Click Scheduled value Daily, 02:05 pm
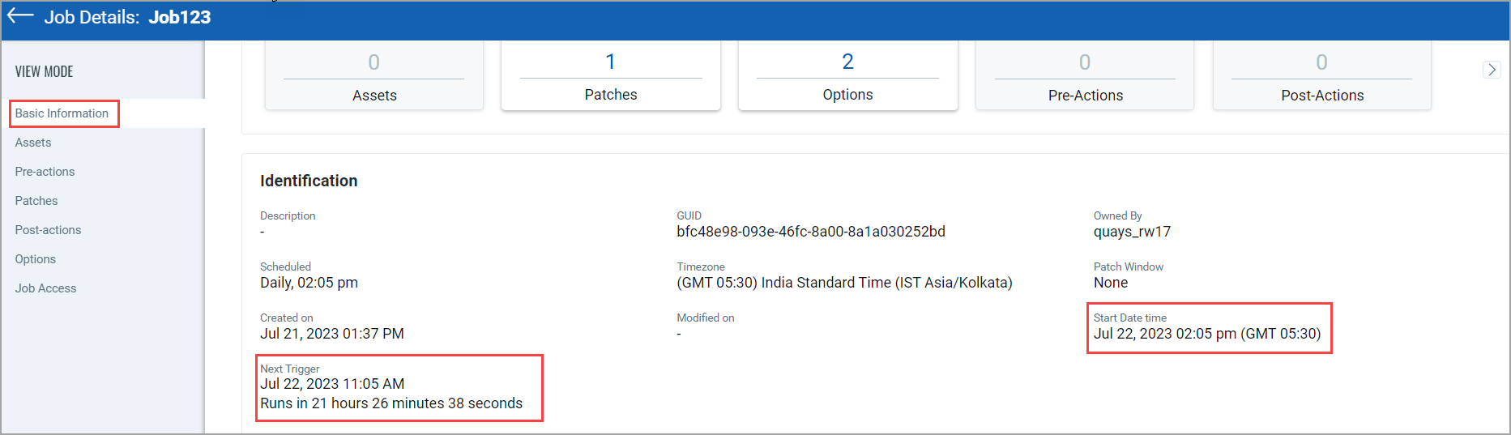 tap(309, 283)
